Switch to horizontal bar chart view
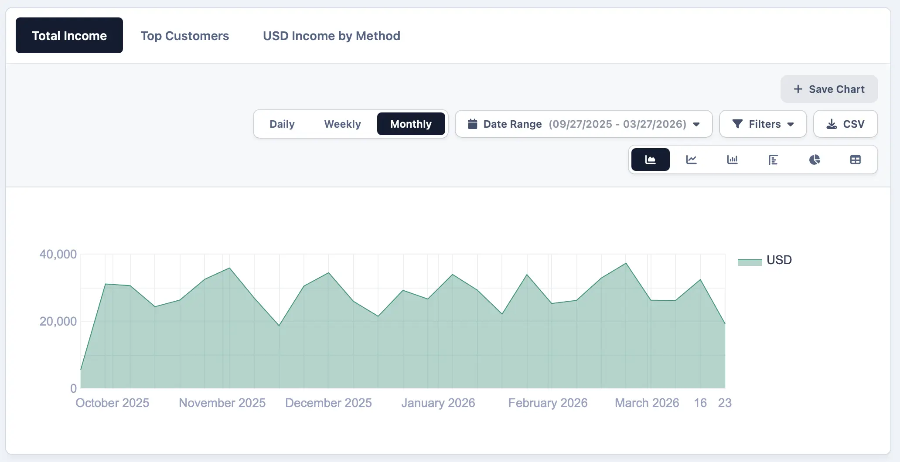 [x=773, y=160]
